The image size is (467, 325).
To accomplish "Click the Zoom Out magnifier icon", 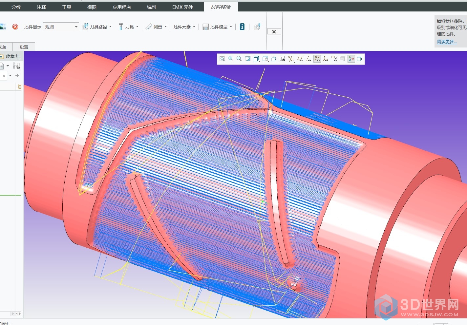I will (x=239, y=59).
